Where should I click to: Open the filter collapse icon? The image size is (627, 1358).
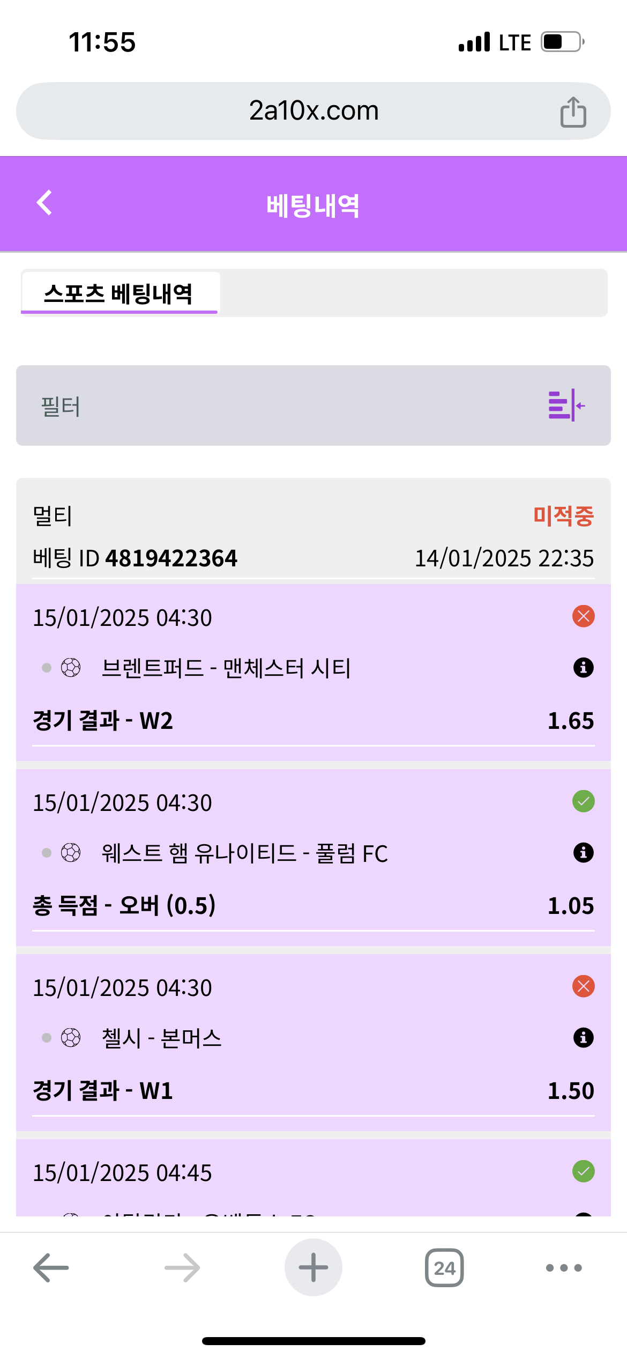coord(566,405)
